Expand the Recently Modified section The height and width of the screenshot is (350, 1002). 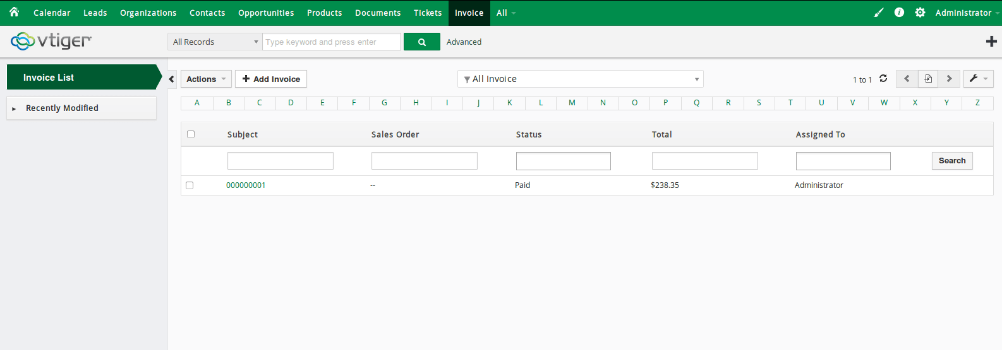(x=62, y=108)
